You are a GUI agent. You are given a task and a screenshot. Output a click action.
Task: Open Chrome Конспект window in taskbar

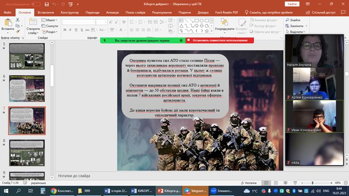(x=62, y=191)
